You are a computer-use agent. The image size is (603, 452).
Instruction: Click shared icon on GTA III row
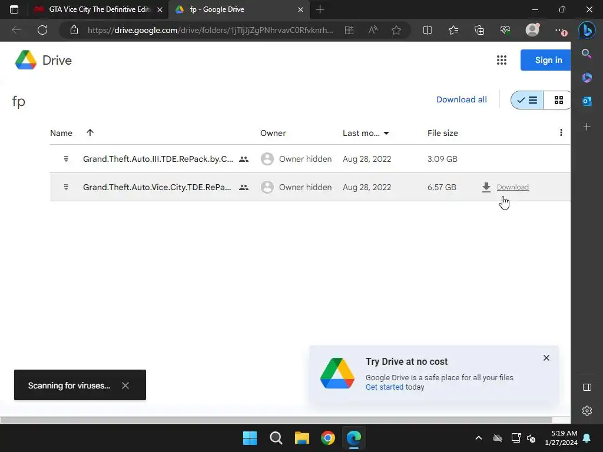click(x=244, y=159)
